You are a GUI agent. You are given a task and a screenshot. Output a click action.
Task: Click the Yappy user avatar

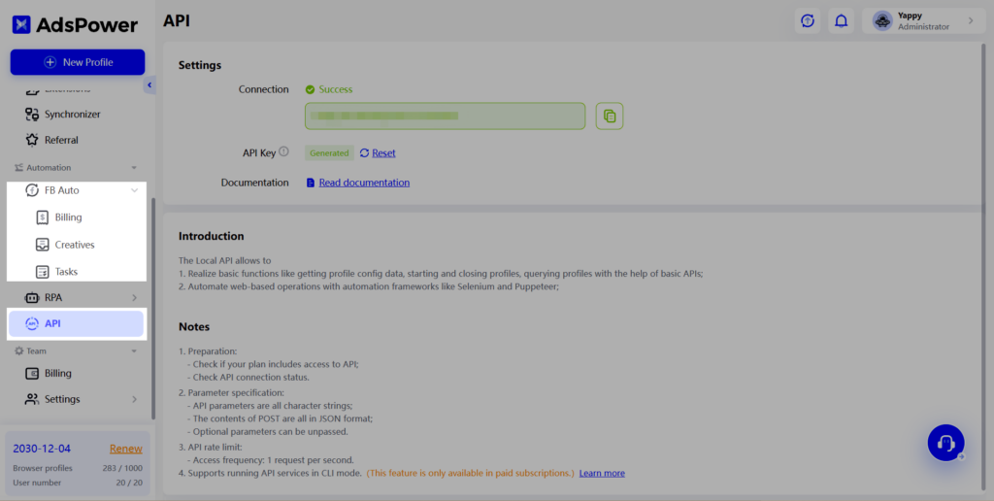882,21
